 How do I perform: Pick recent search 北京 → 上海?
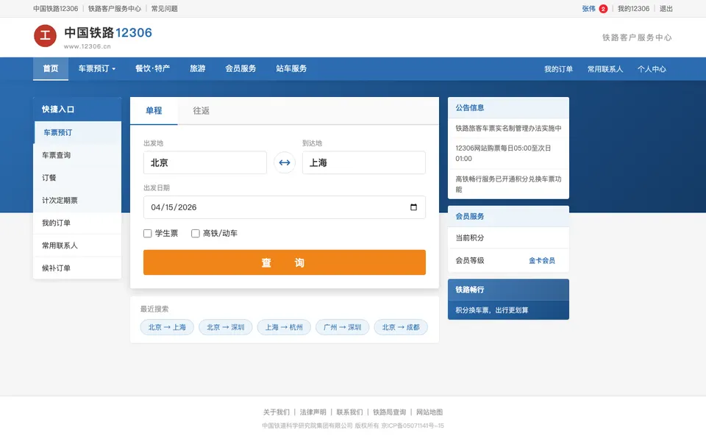pos(167,327)
